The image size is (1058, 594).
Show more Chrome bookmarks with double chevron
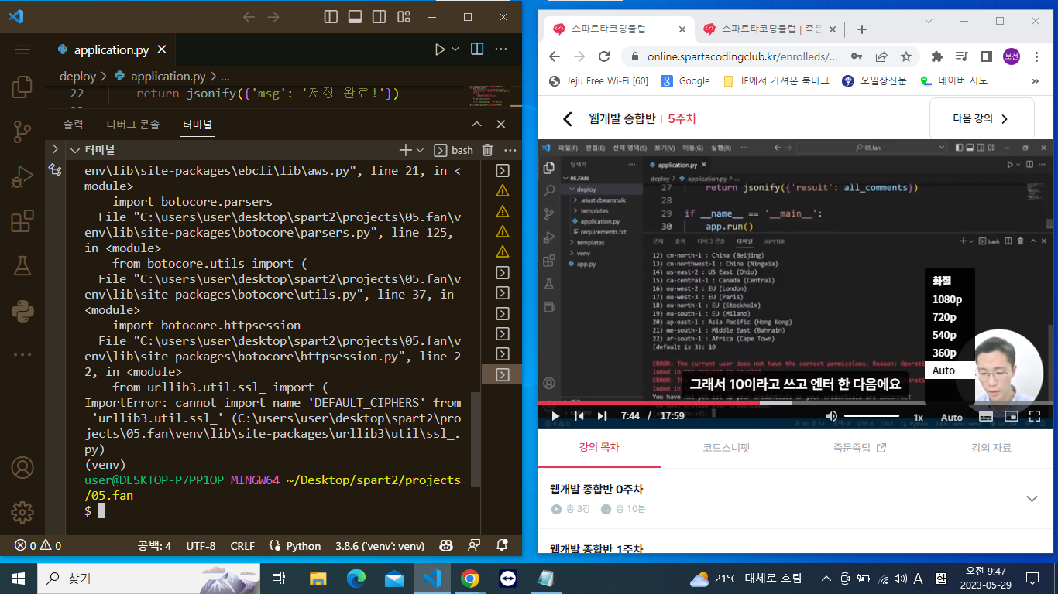[x=1036, y=80]
